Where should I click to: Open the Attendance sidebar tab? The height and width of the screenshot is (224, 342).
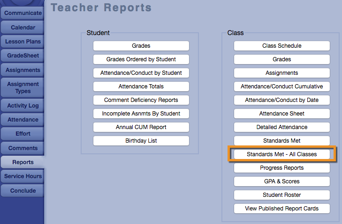[23, 120]
